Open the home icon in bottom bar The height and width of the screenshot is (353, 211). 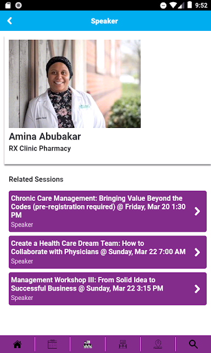click(17, 344)
